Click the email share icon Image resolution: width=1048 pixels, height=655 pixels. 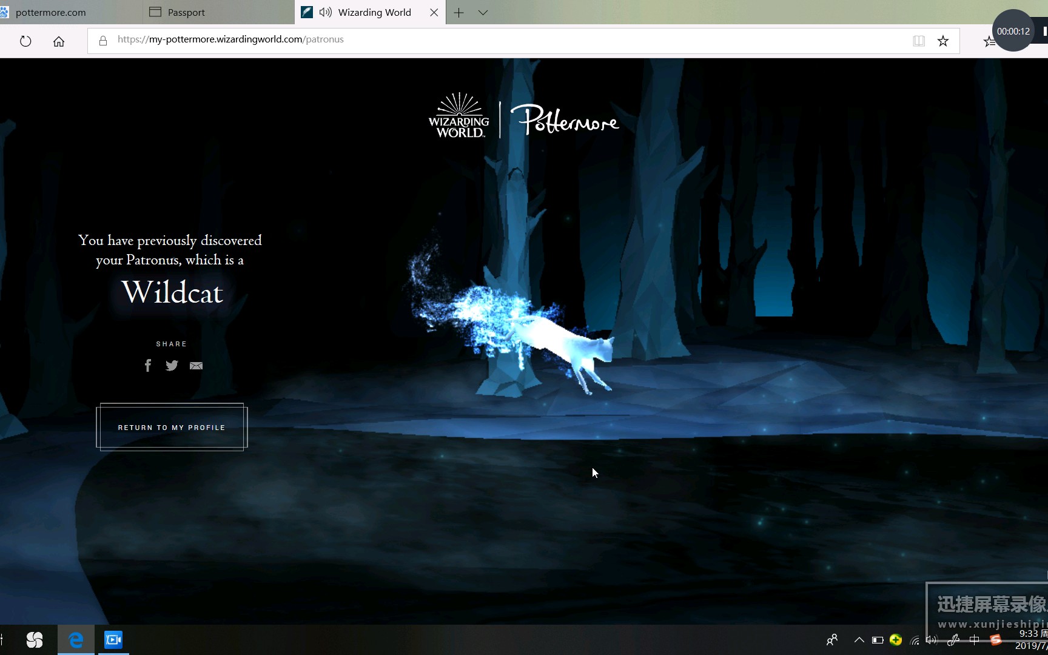[195, 365]
